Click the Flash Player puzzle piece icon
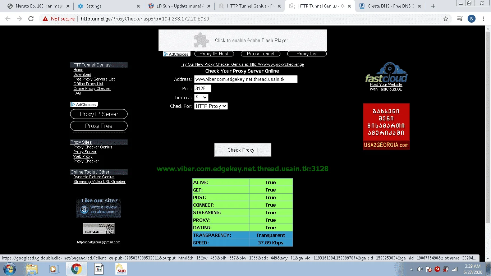 coord(201,40)
